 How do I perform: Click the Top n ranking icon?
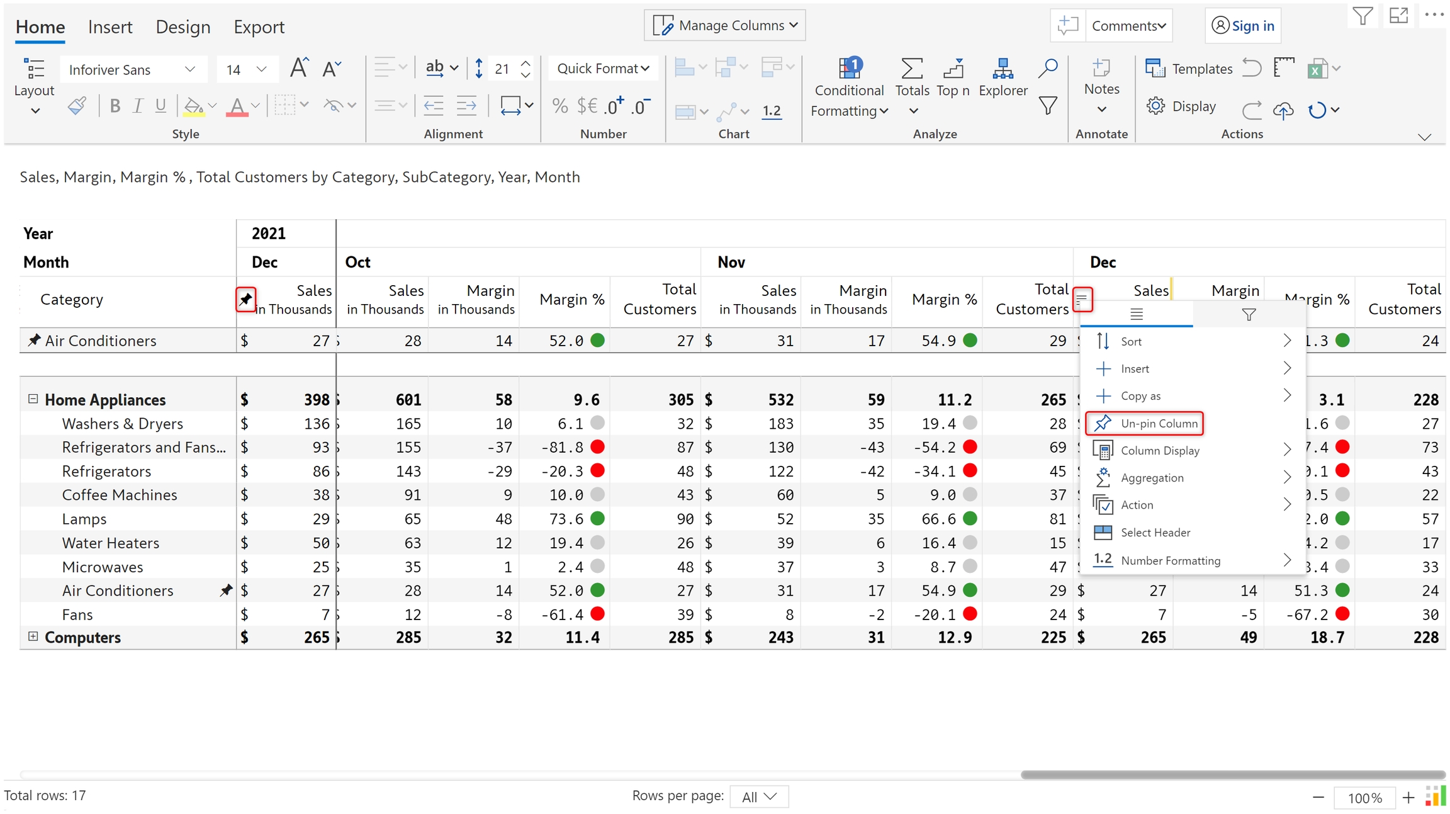click(x=953, y=69)
